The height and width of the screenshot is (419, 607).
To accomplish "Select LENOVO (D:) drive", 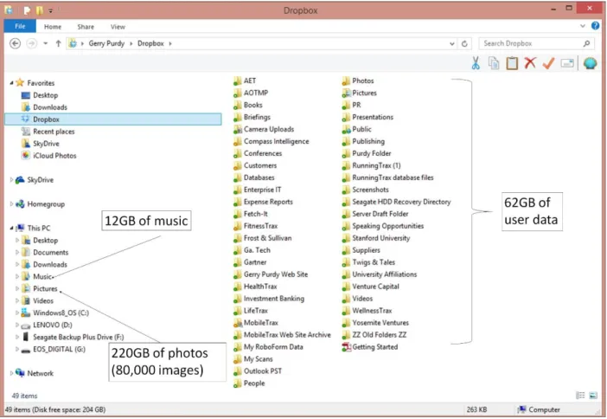I will tap(47, 325).
